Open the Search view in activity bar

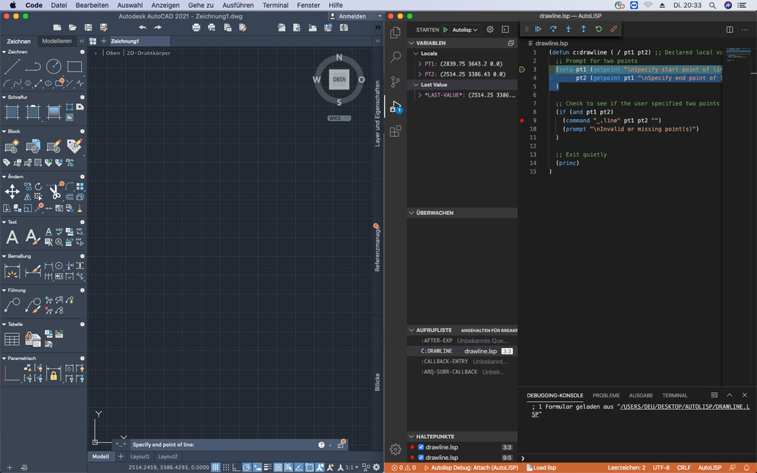pos(396,57)
